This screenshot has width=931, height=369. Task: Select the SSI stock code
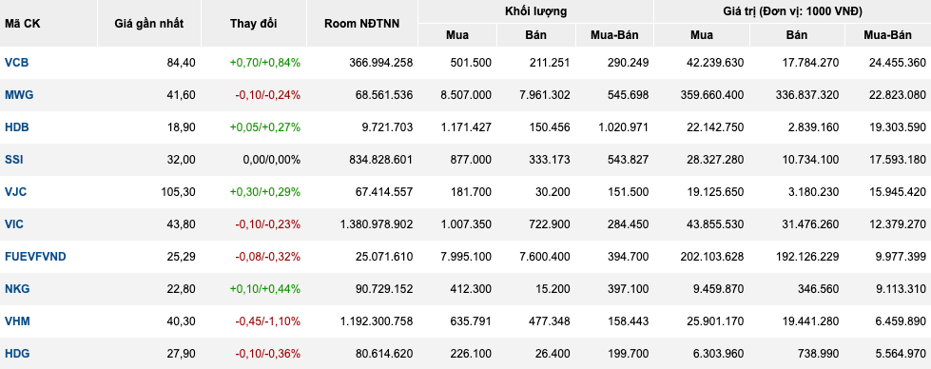tap(14, 159)
